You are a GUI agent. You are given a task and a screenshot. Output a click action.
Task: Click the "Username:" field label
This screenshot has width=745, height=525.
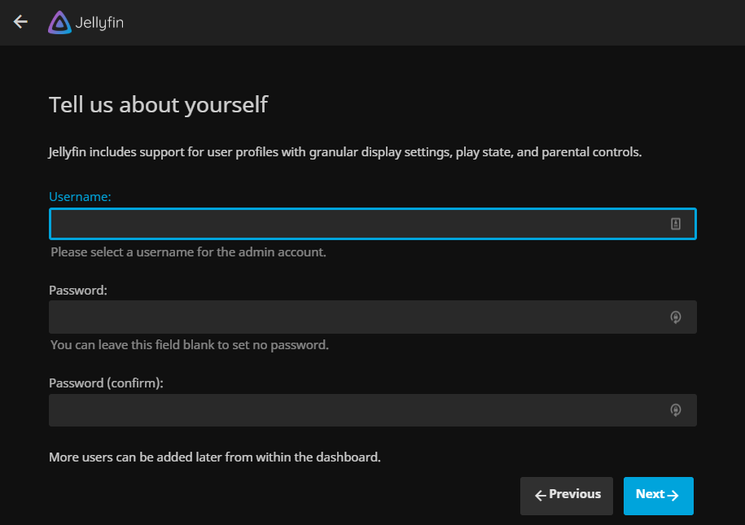[x=80, y=197]
